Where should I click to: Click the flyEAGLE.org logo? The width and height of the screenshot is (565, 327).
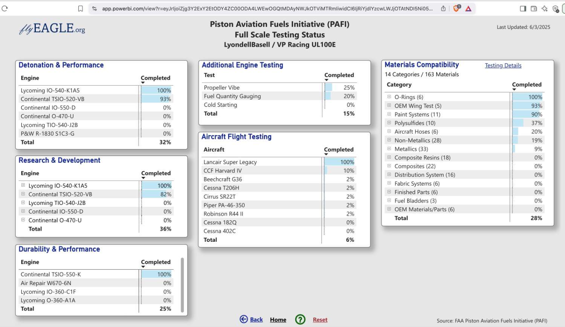point(52,29)
